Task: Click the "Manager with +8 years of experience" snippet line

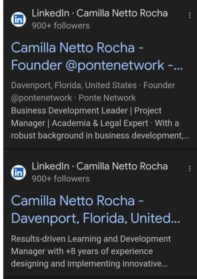Action: click(x=82, y=251)
